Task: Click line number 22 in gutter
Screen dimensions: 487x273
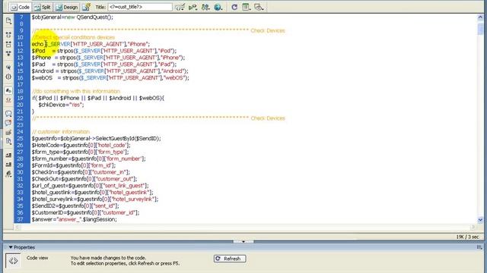Action: 21,118
